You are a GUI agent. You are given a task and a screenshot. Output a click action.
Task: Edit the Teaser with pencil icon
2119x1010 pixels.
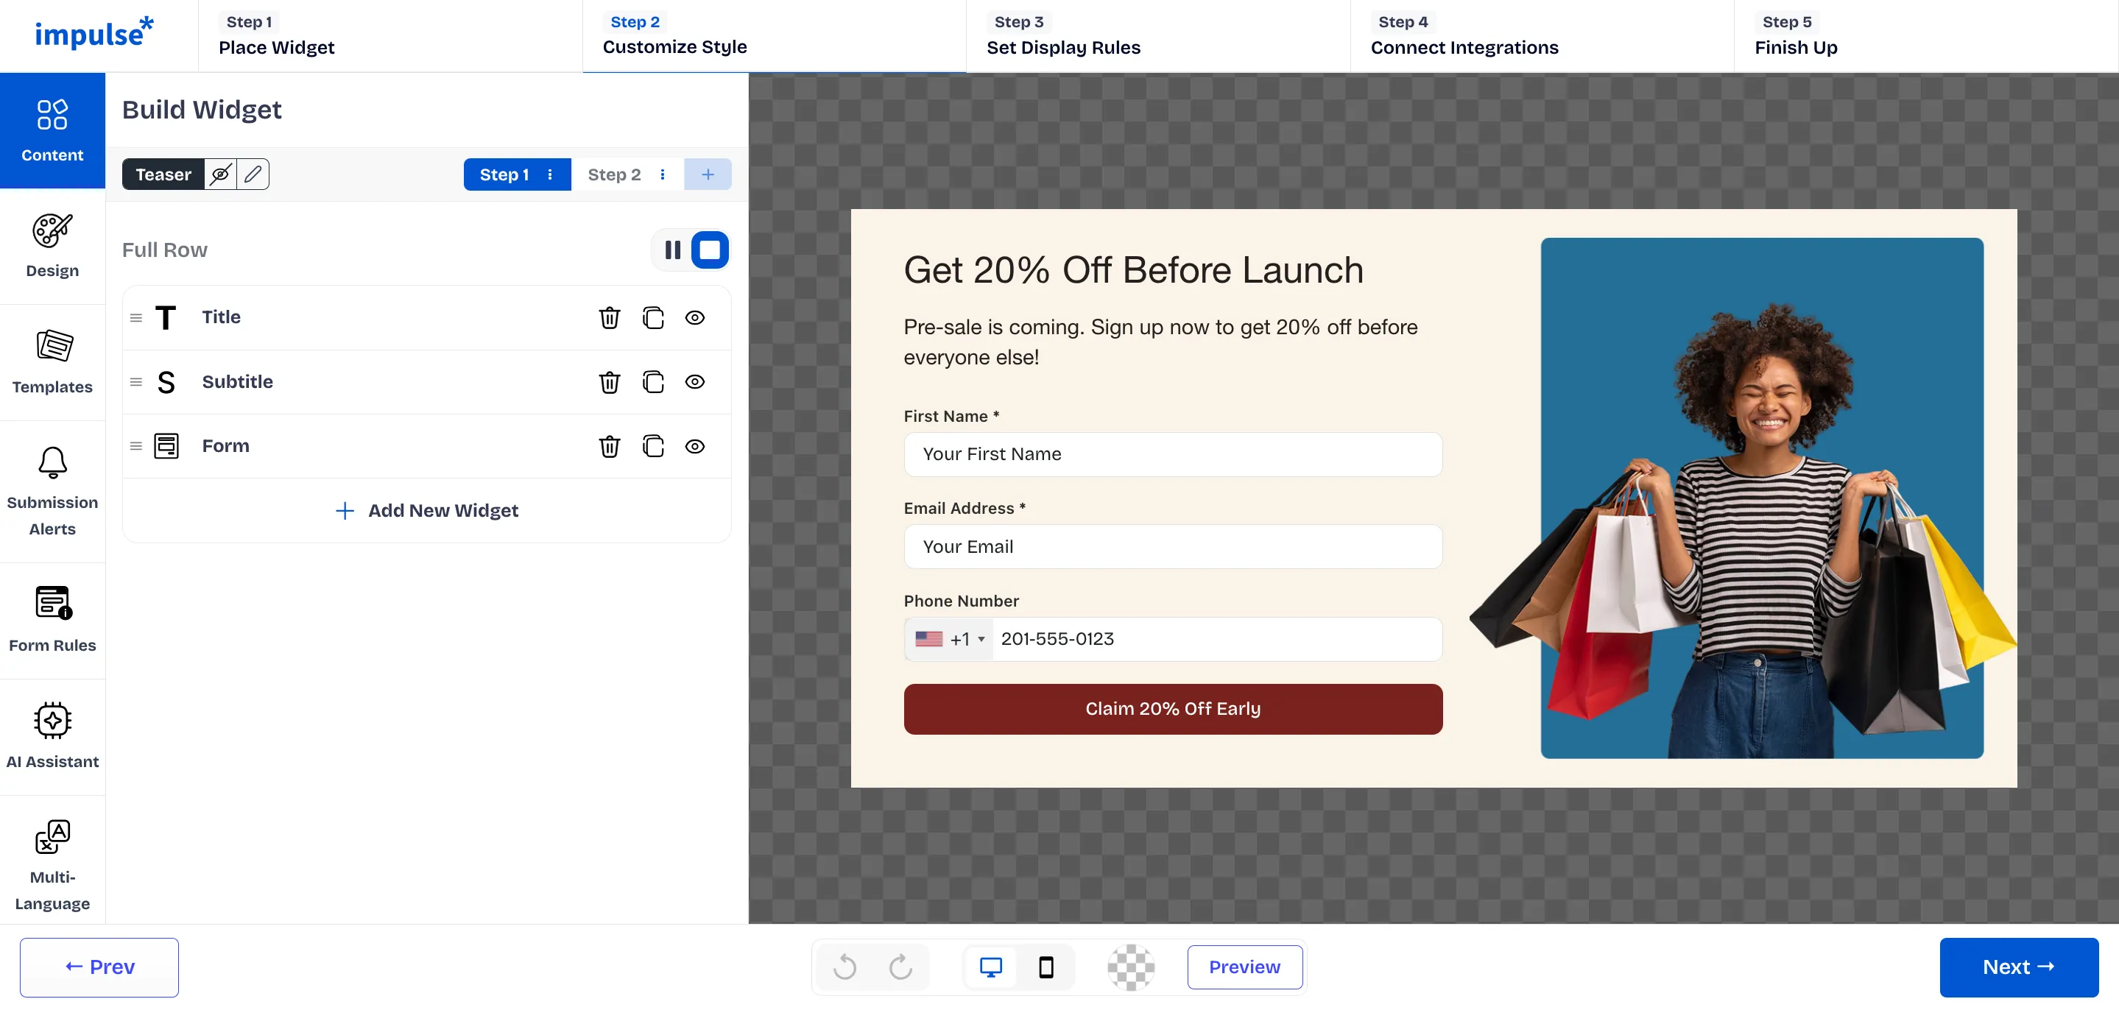click(253, 174)
